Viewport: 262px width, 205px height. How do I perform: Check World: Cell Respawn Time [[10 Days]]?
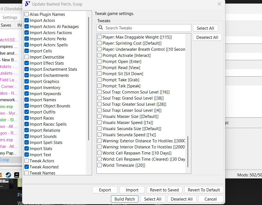pos(100,153)
